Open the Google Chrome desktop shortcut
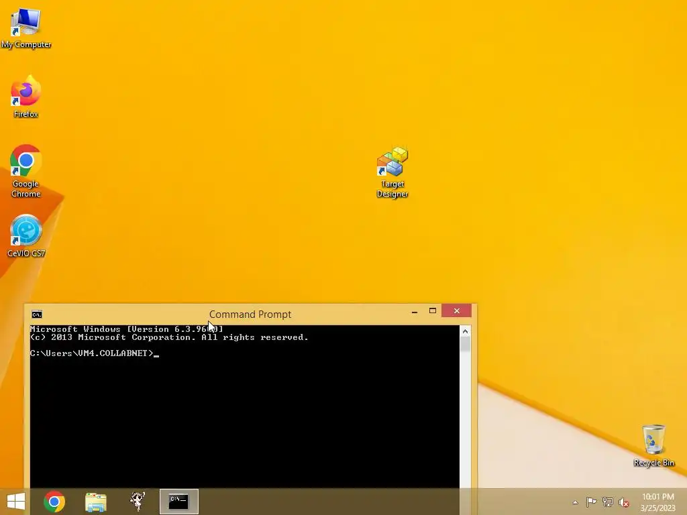Viewport: 687px width, 515px height. [x=26, y=171]
